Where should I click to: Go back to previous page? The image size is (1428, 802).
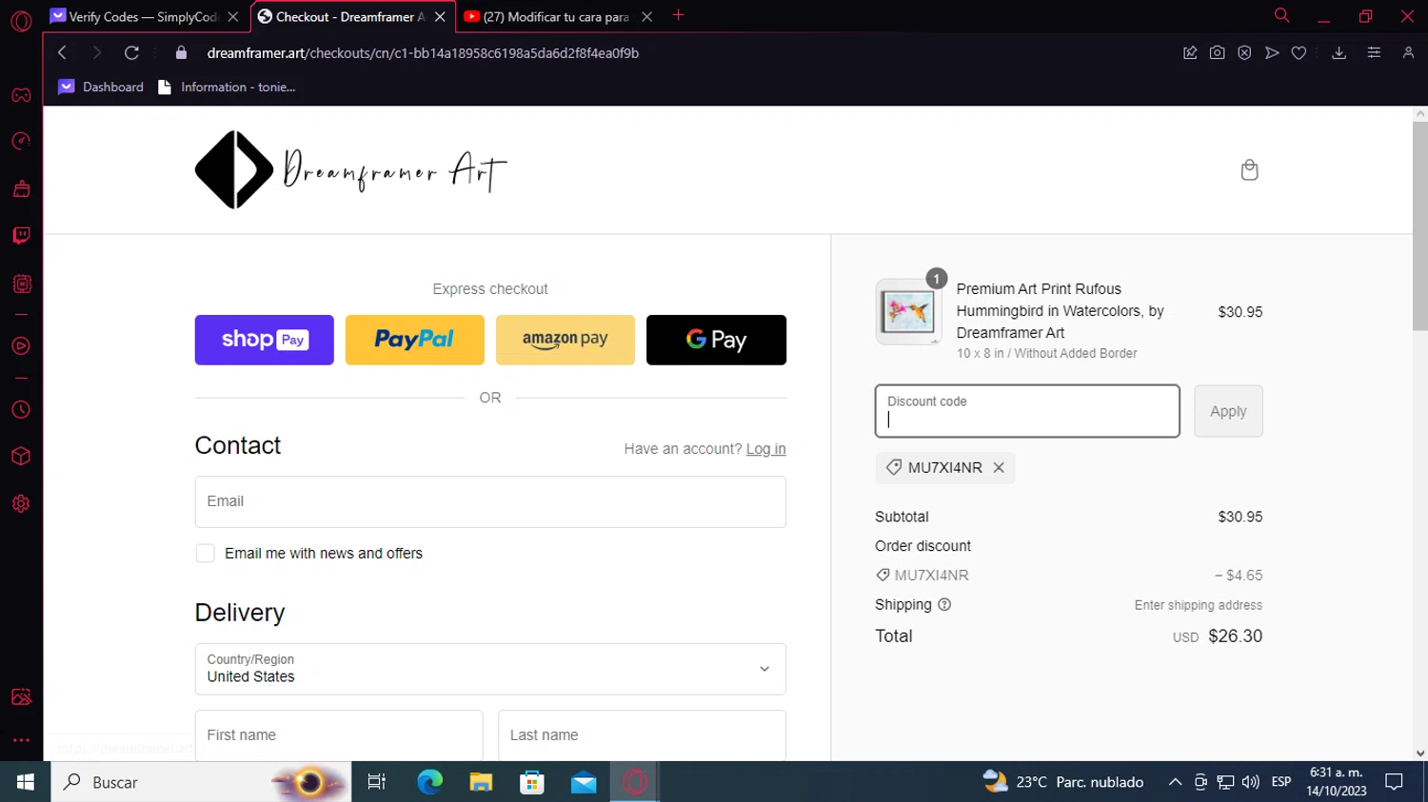[62, 53]
